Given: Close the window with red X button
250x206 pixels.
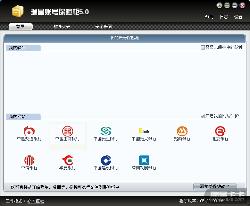Looking at the screenshot, I should pyautogui.click(x=242, y=5).
